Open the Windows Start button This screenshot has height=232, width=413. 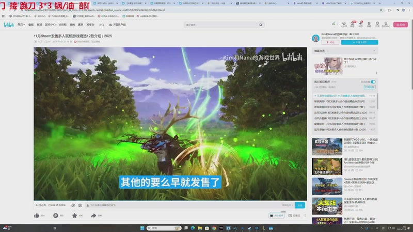142,228
